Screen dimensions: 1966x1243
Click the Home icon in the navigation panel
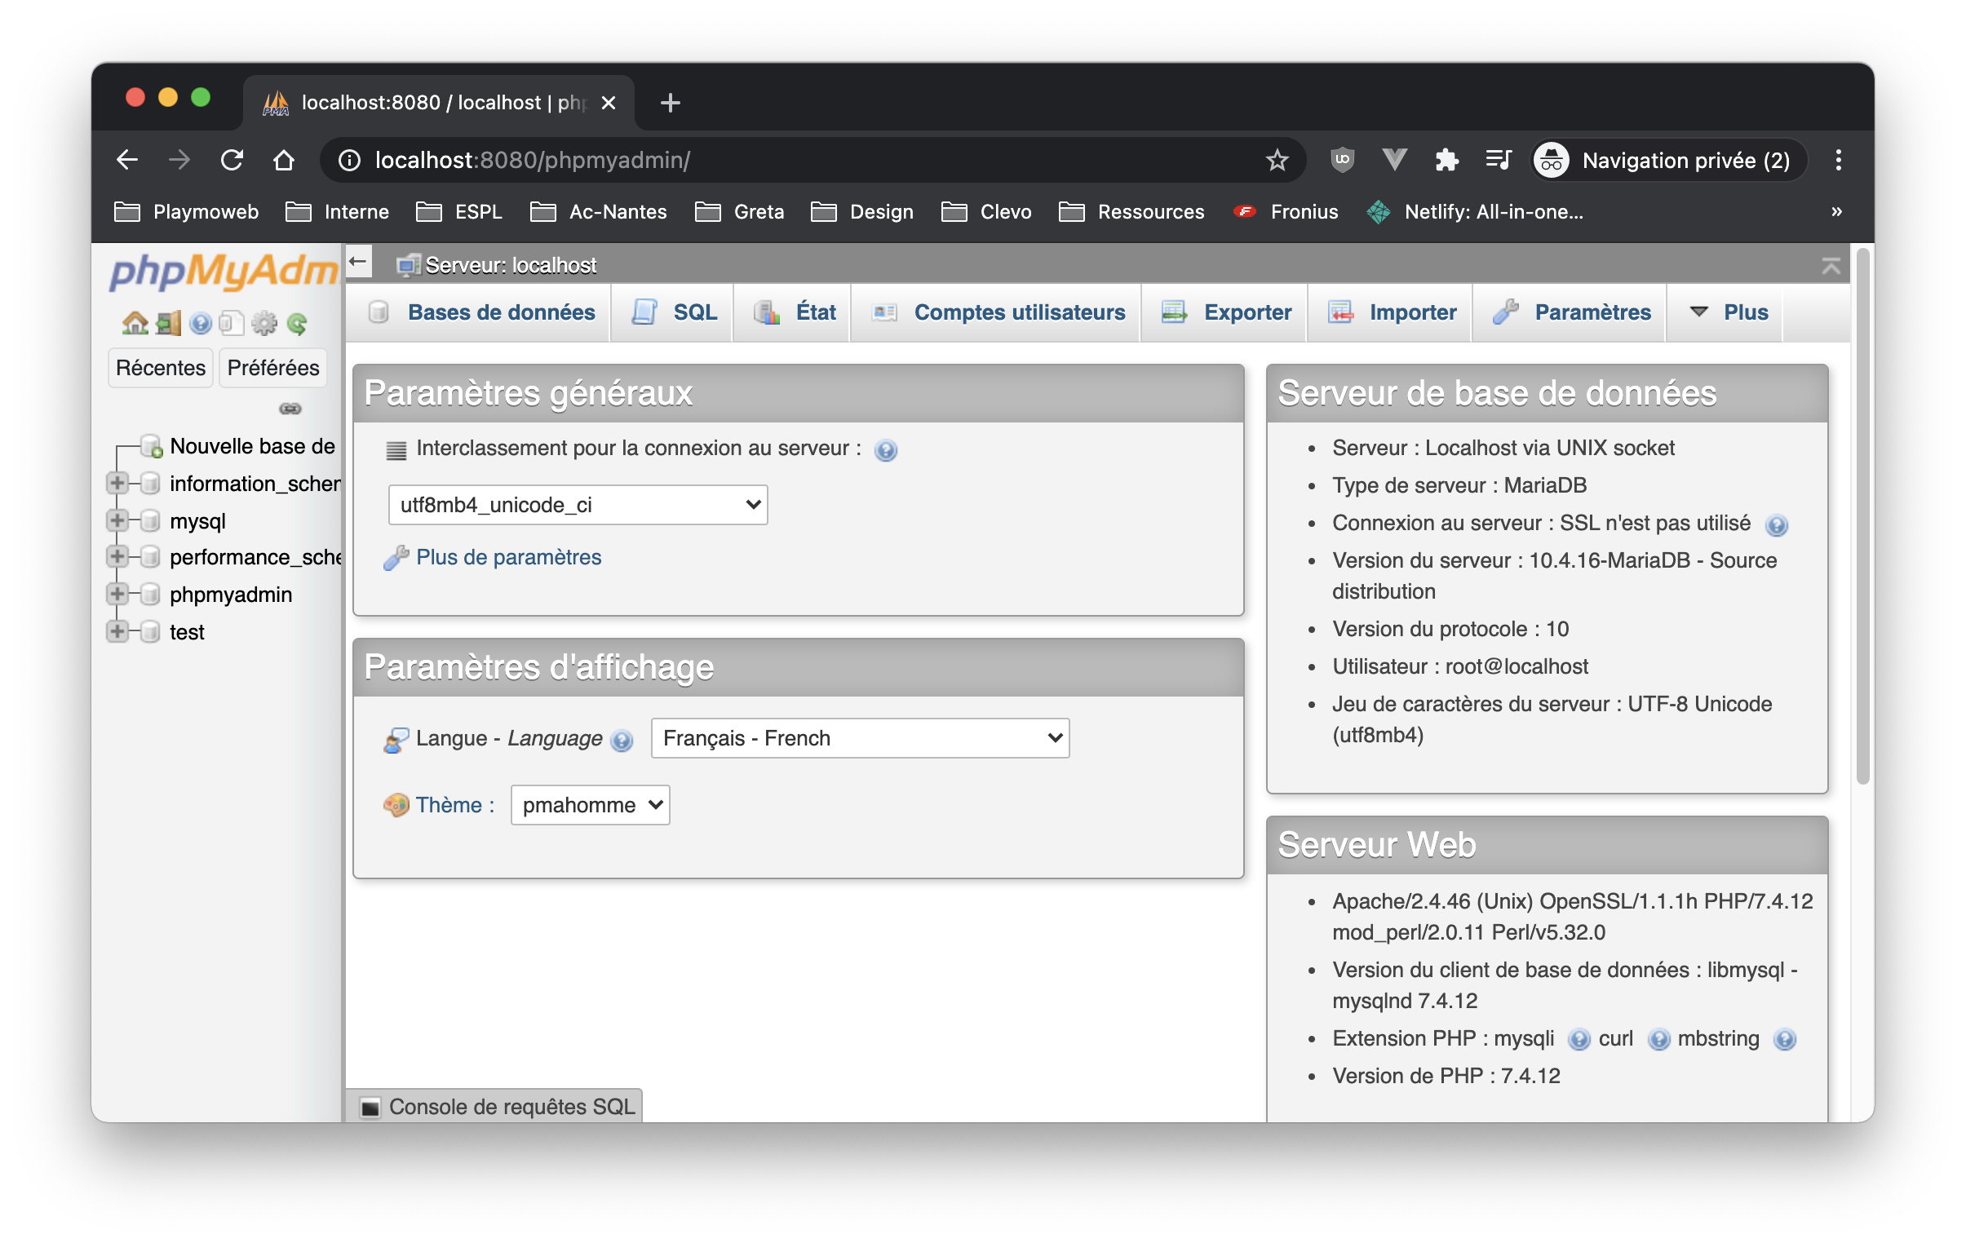tap(135, 323)
